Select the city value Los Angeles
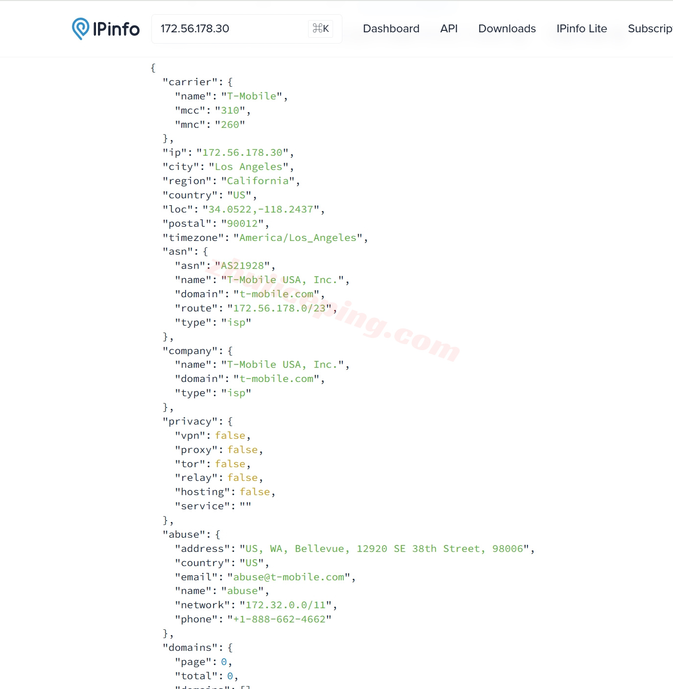 point(249,167)
